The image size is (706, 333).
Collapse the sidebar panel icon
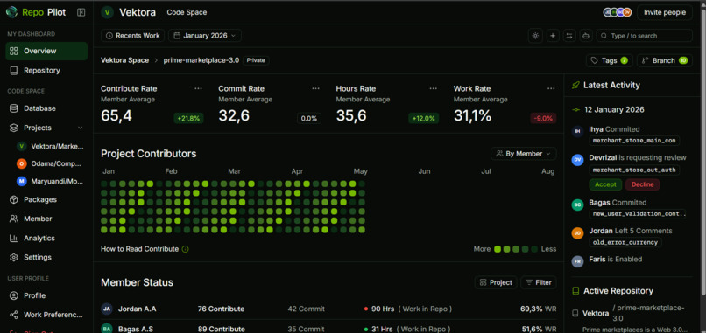coord(81,12)
